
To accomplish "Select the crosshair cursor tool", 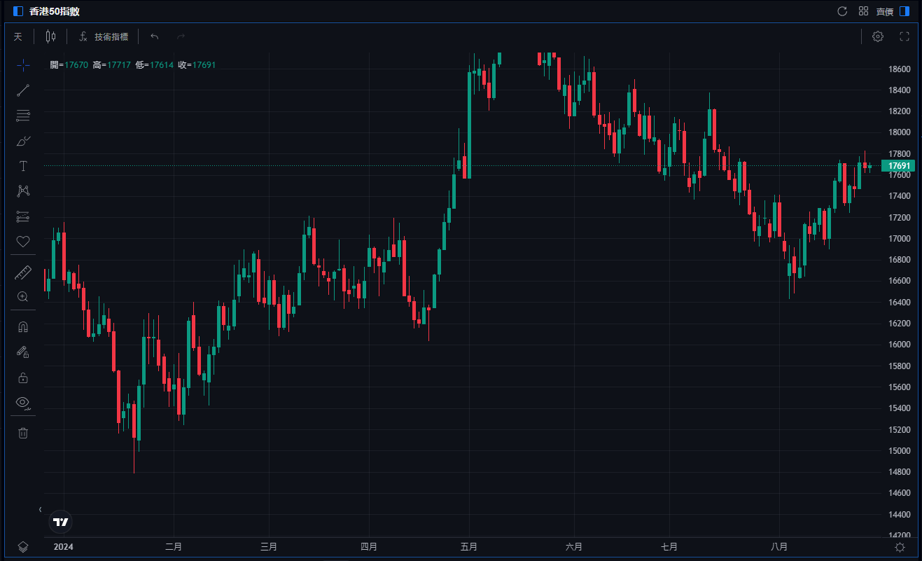I will click(23, 65).
